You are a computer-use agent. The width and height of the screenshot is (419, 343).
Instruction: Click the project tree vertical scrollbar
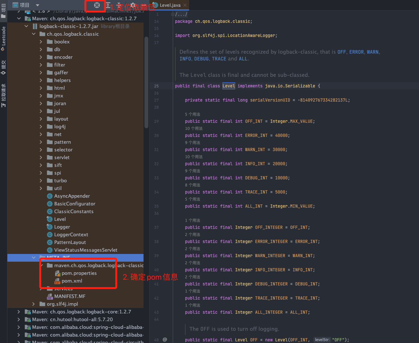(146, 82)
